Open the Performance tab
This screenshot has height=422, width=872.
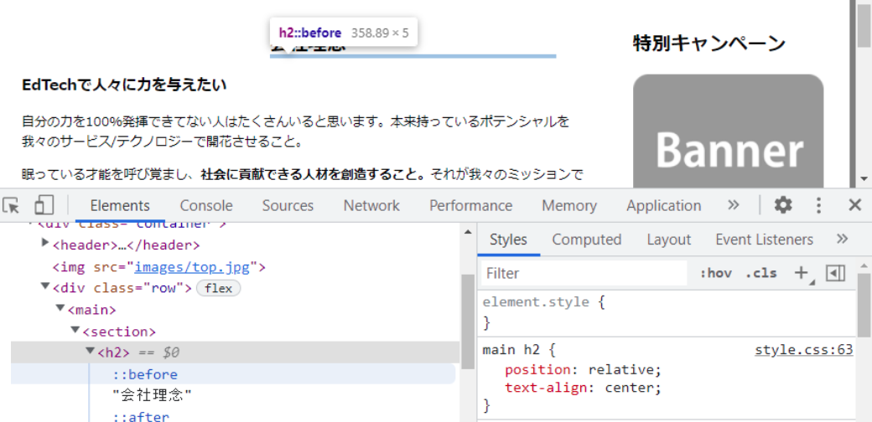[470, 205]
